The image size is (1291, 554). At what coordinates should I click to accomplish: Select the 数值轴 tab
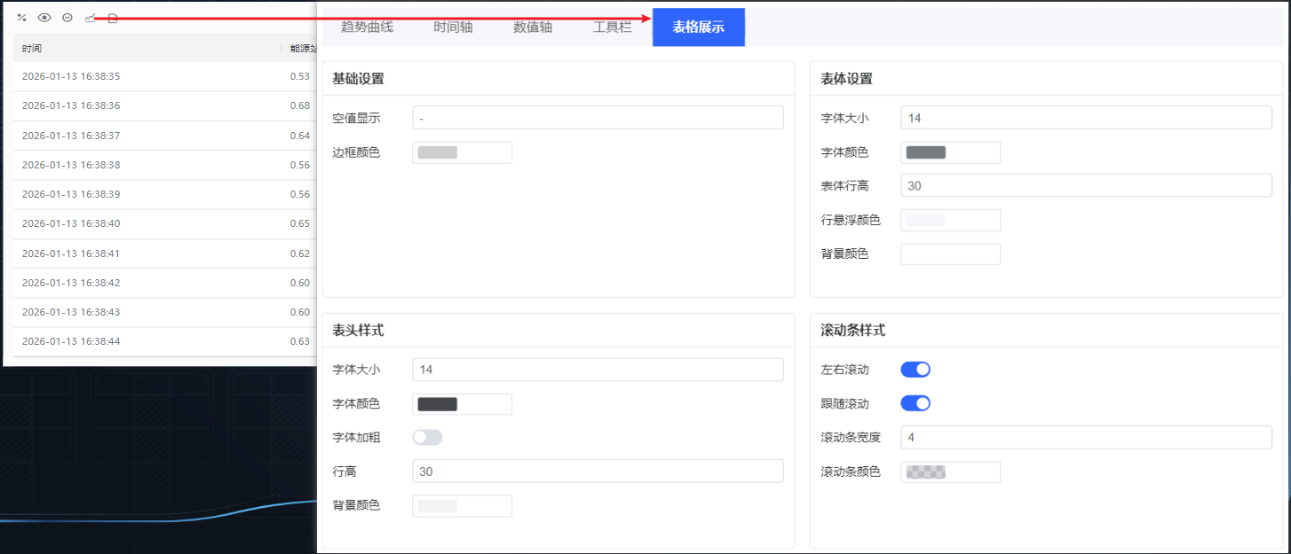coord(533,27)
